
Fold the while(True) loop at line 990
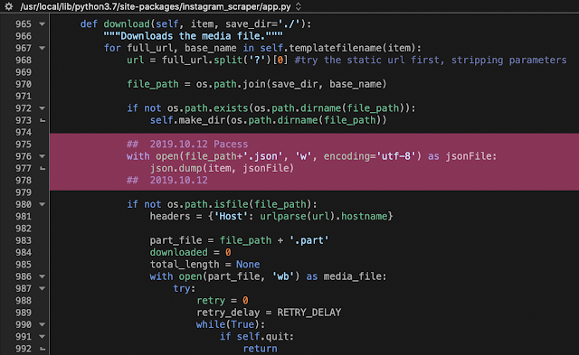[43, 325]
